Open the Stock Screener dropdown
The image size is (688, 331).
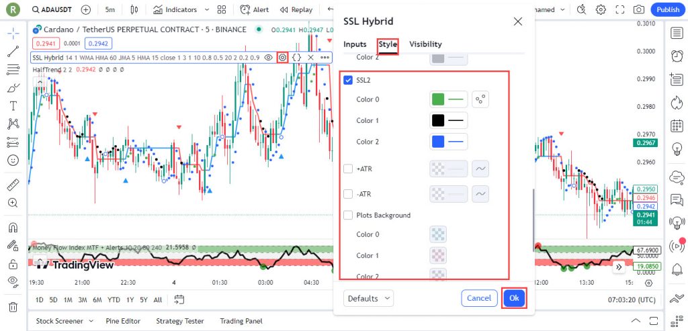pyautogui.click(x=65, y=321)
